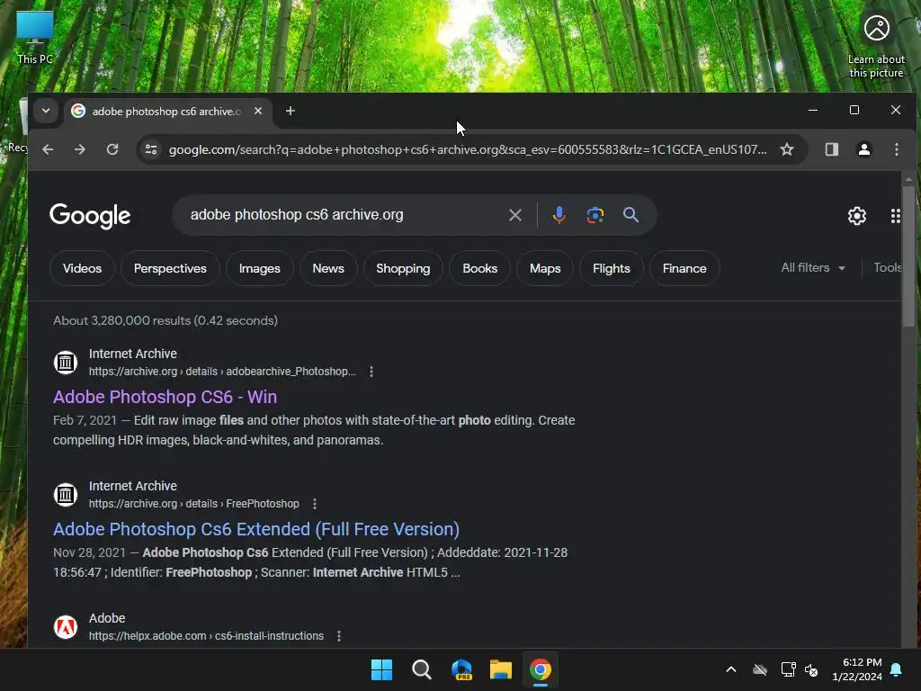This screenshot has width=921, height=691.
Task: Filter results by Videos
Action: 82,268
